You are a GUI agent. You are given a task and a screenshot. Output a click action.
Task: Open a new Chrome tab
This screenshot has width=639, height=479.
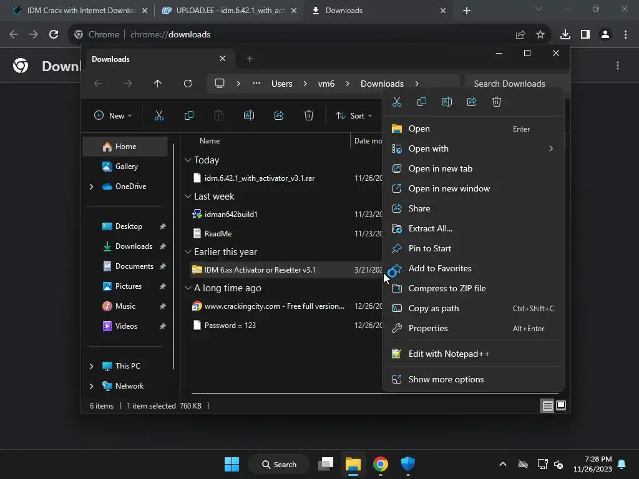467,11
